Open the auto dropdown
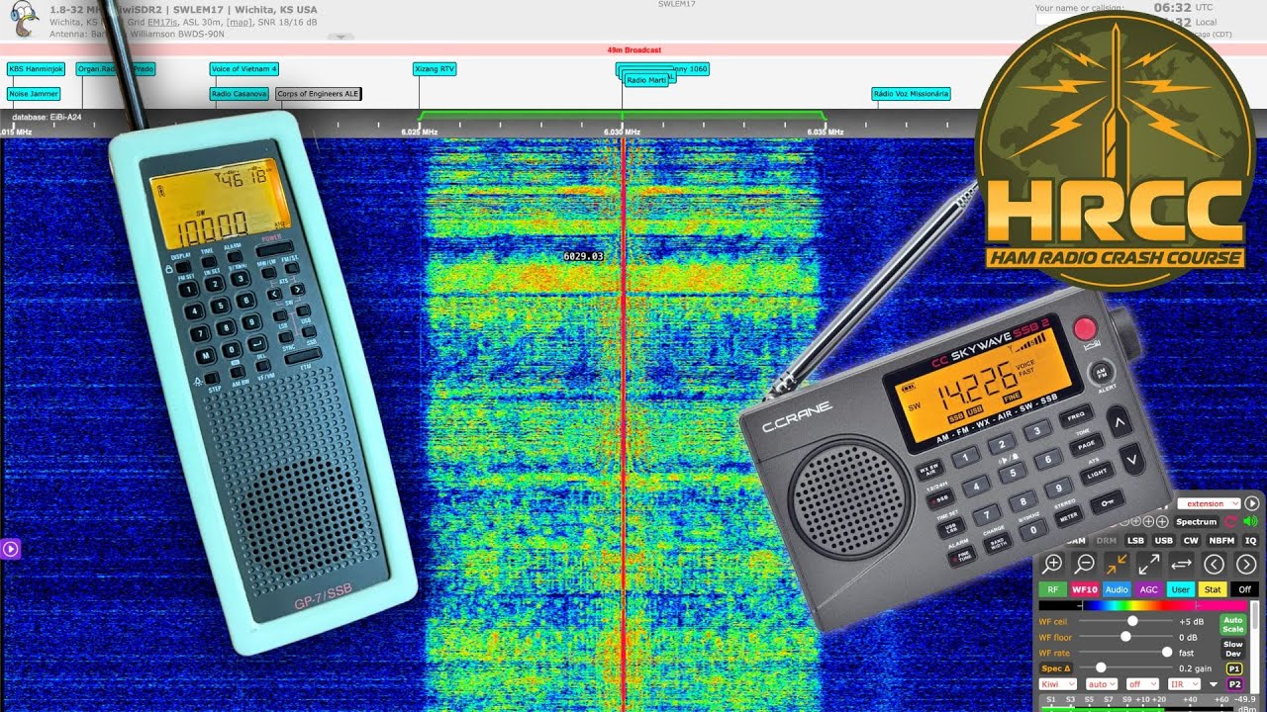 [1102, 683]
